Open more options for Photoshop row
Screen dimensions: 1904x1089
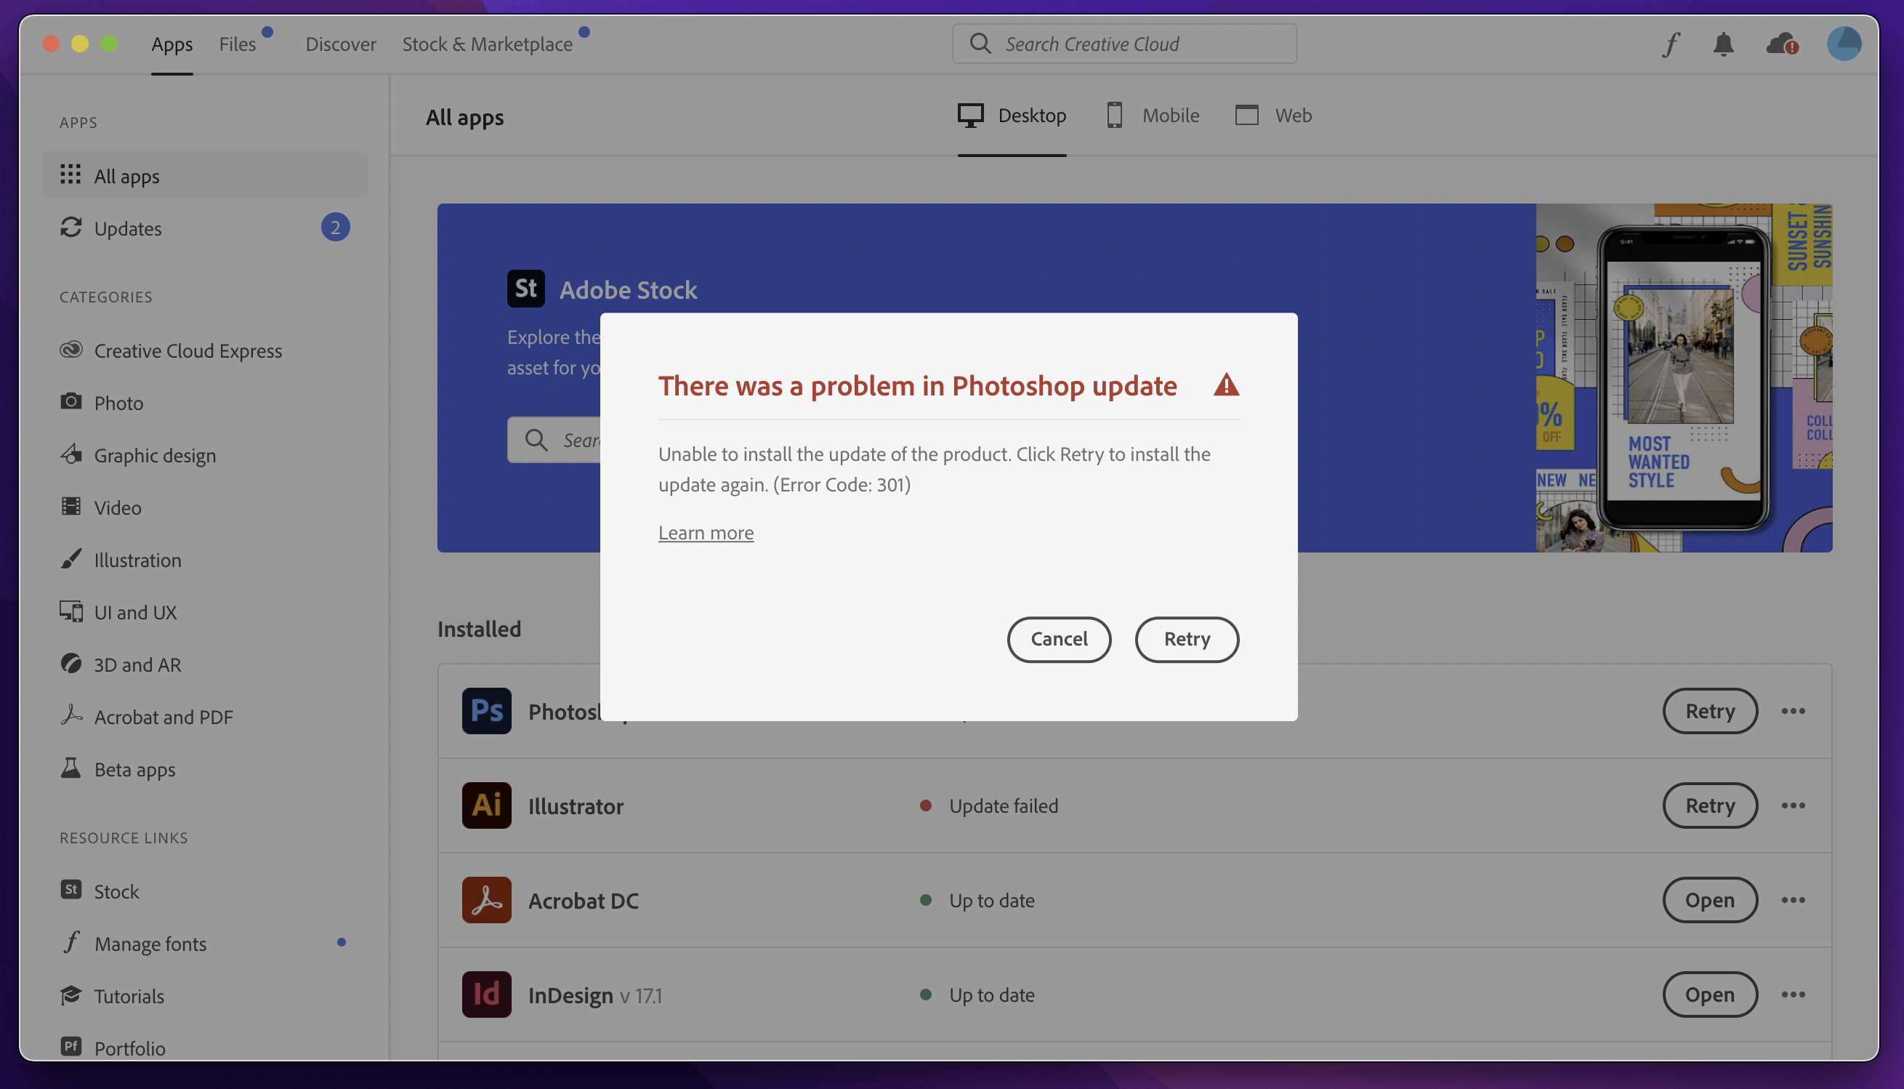(1793, 710)
